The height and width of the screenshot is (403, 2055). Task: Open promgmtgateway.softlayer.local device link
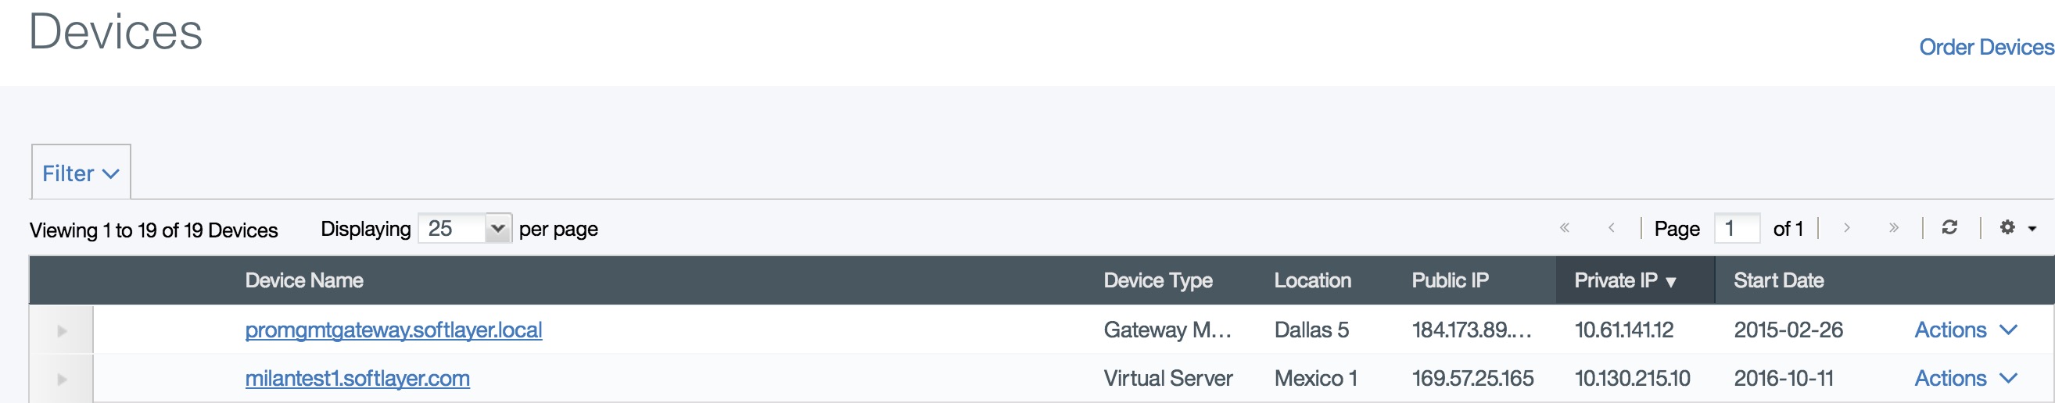[393, 330]
